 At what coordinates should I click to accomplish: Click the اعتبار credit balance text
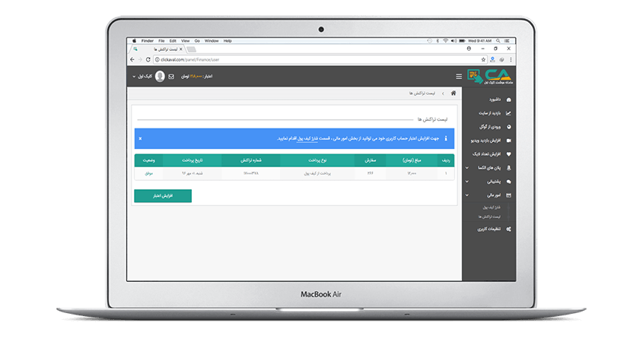(x=197, y=77)
